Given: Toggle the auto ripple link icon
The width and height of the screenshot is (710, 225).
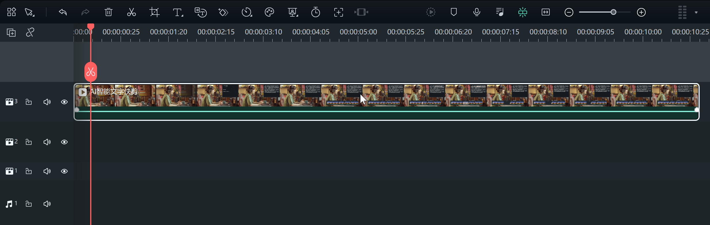Looking at the screenshot, I should (x=30, y=32).
